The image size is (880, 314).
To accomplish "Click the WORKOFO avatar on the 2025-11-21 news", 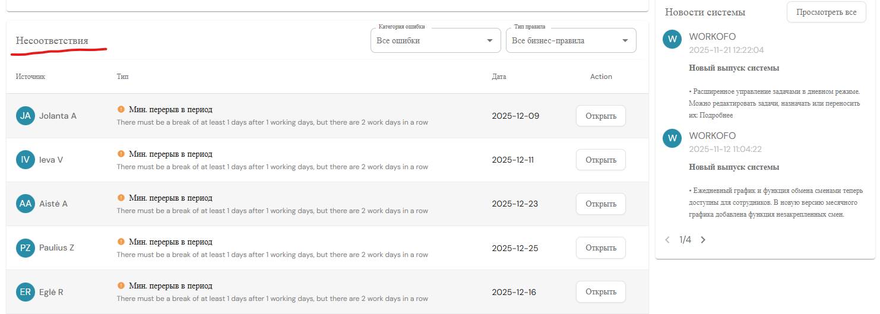I will (672, 40).
